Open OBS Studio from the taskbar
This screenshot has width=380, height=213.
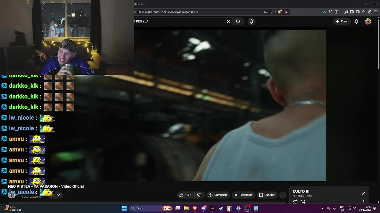(247, 208)
